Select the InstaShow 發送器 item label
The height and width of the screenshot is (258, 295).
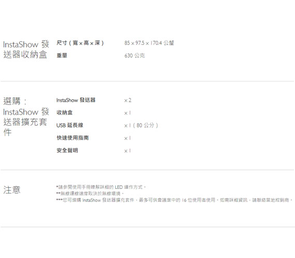pos(76,100)
